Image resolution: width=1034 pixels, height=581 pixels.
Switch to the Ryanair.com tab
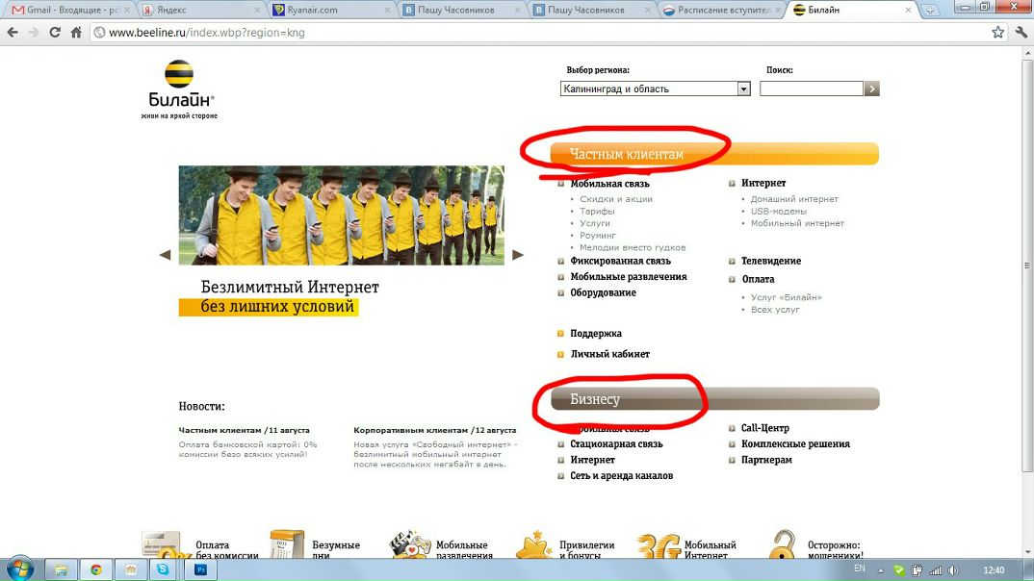tap(332, 10)
